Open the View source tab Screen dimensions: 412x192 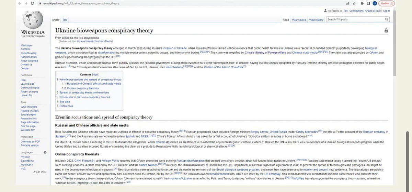click(x=299, y=20)
